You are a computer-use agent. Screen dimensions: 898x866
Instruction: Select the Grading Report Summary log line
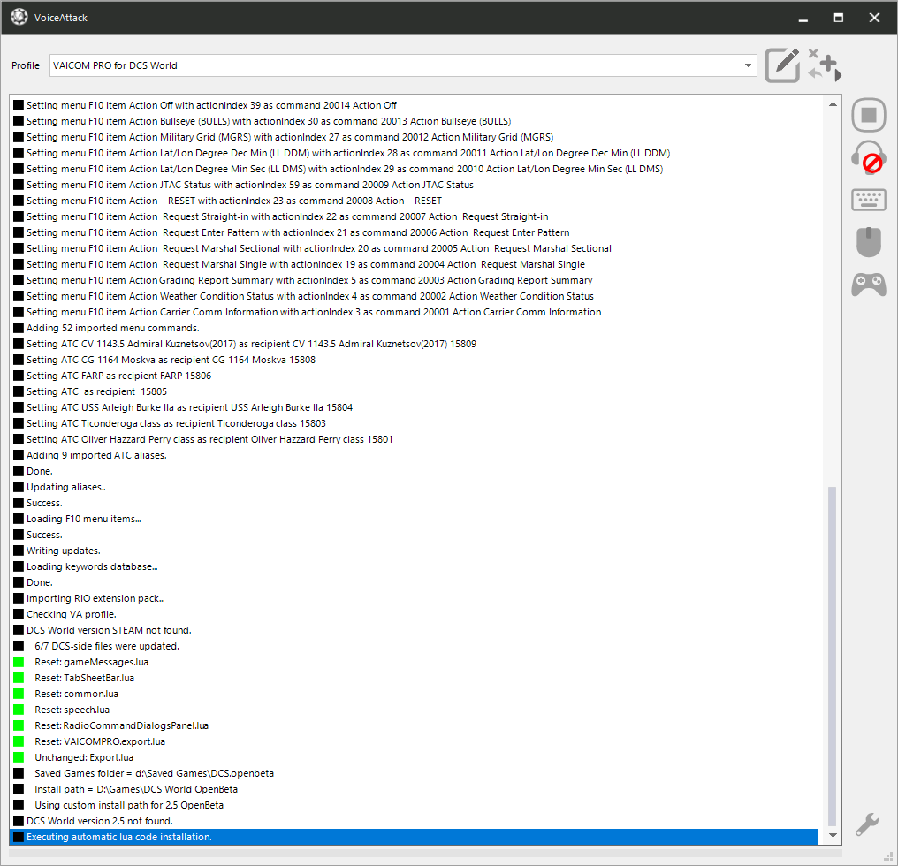pos(414,280)
